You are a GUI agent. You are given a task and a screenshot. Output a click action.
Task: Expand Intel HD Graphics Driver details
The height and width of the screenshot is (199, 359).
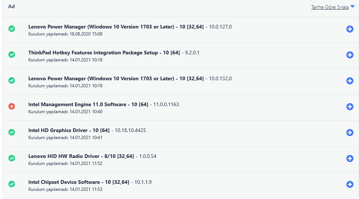point(350,132)
